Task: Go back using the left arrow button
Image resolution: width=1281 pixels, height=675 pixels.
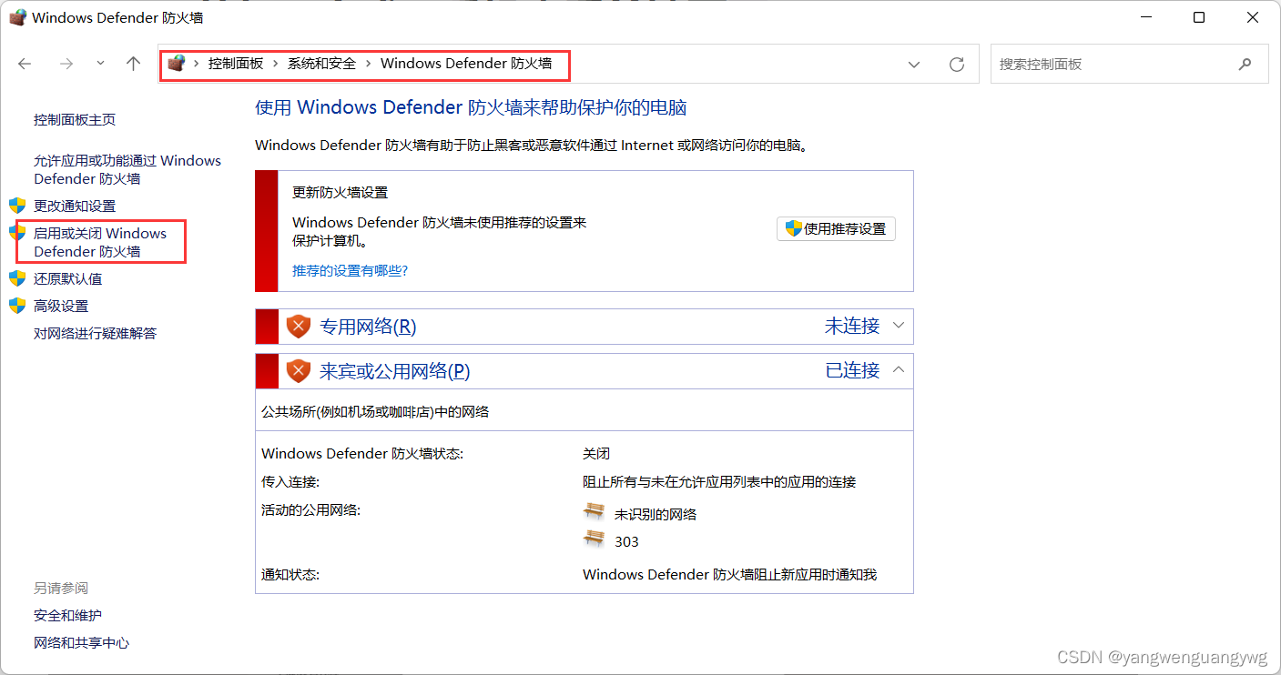Action: (25, 64)
